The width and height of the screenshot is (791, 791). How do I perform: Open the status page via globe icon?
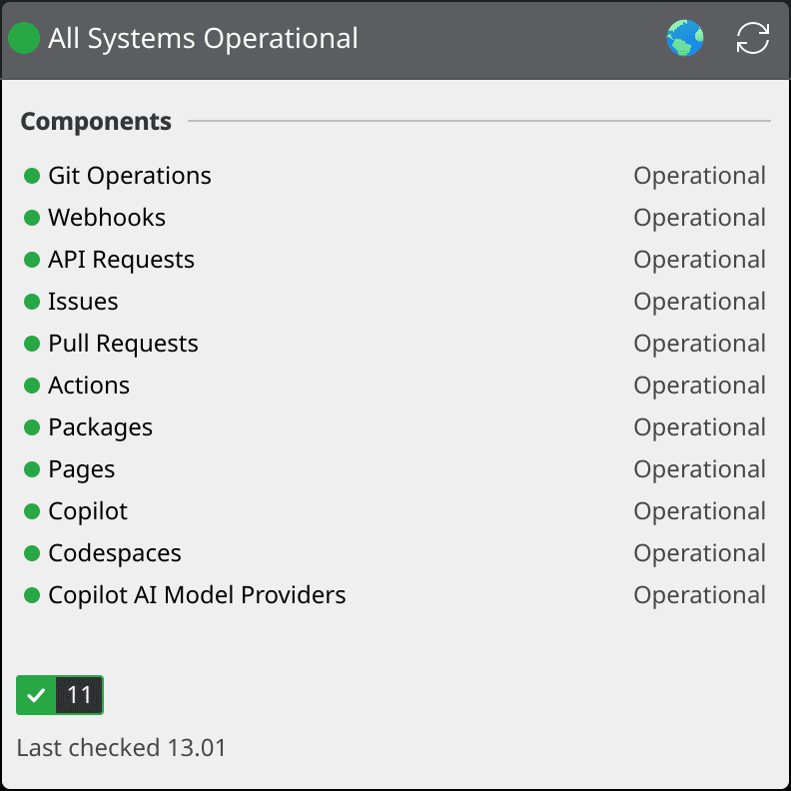pyautogui.click(x=684, y=38)
